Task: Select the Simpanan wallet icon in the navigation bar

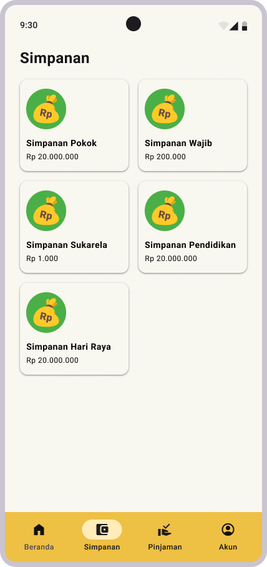Action: tap(102, 530)
